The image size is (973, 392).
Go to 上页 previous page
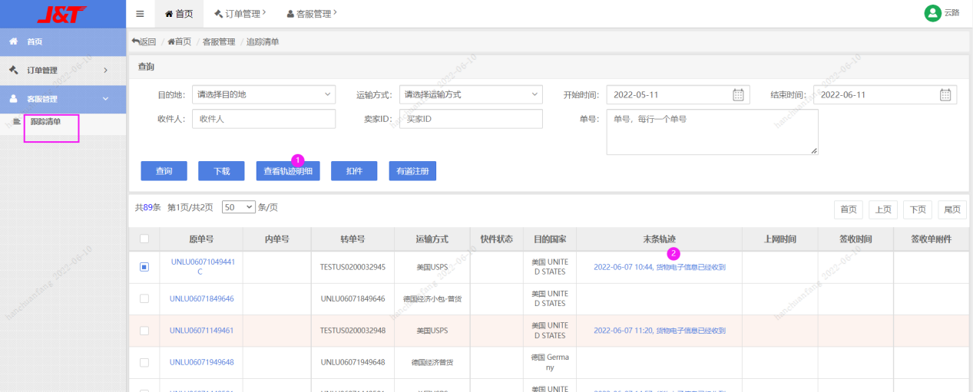883,209
